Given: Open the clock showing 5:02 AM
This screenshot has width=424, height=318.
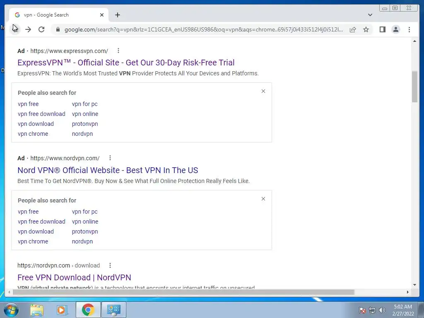Looking at the screenshot, I should click(403, 310).
